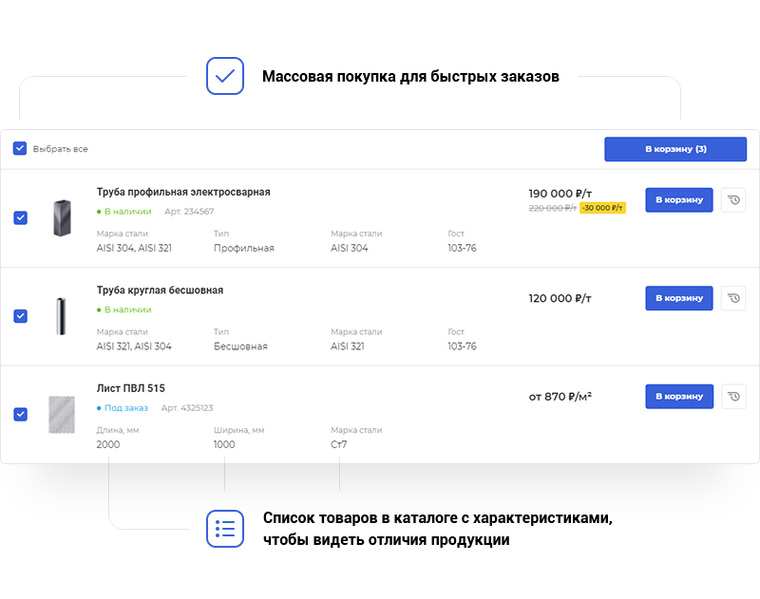Add Труба профильная электросварная to cart
This screenshot has width=760, height=599.
(678, 199)
